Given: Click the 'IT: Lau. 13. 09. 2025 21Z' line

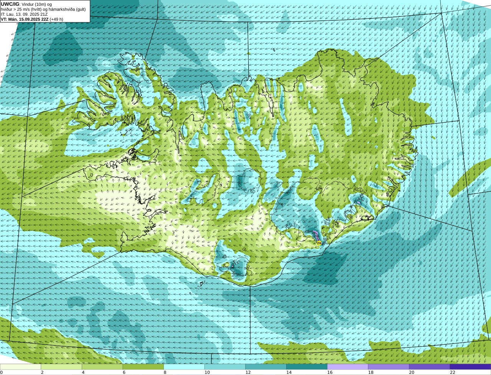Looking at the screenshot, I should [24, 14].
